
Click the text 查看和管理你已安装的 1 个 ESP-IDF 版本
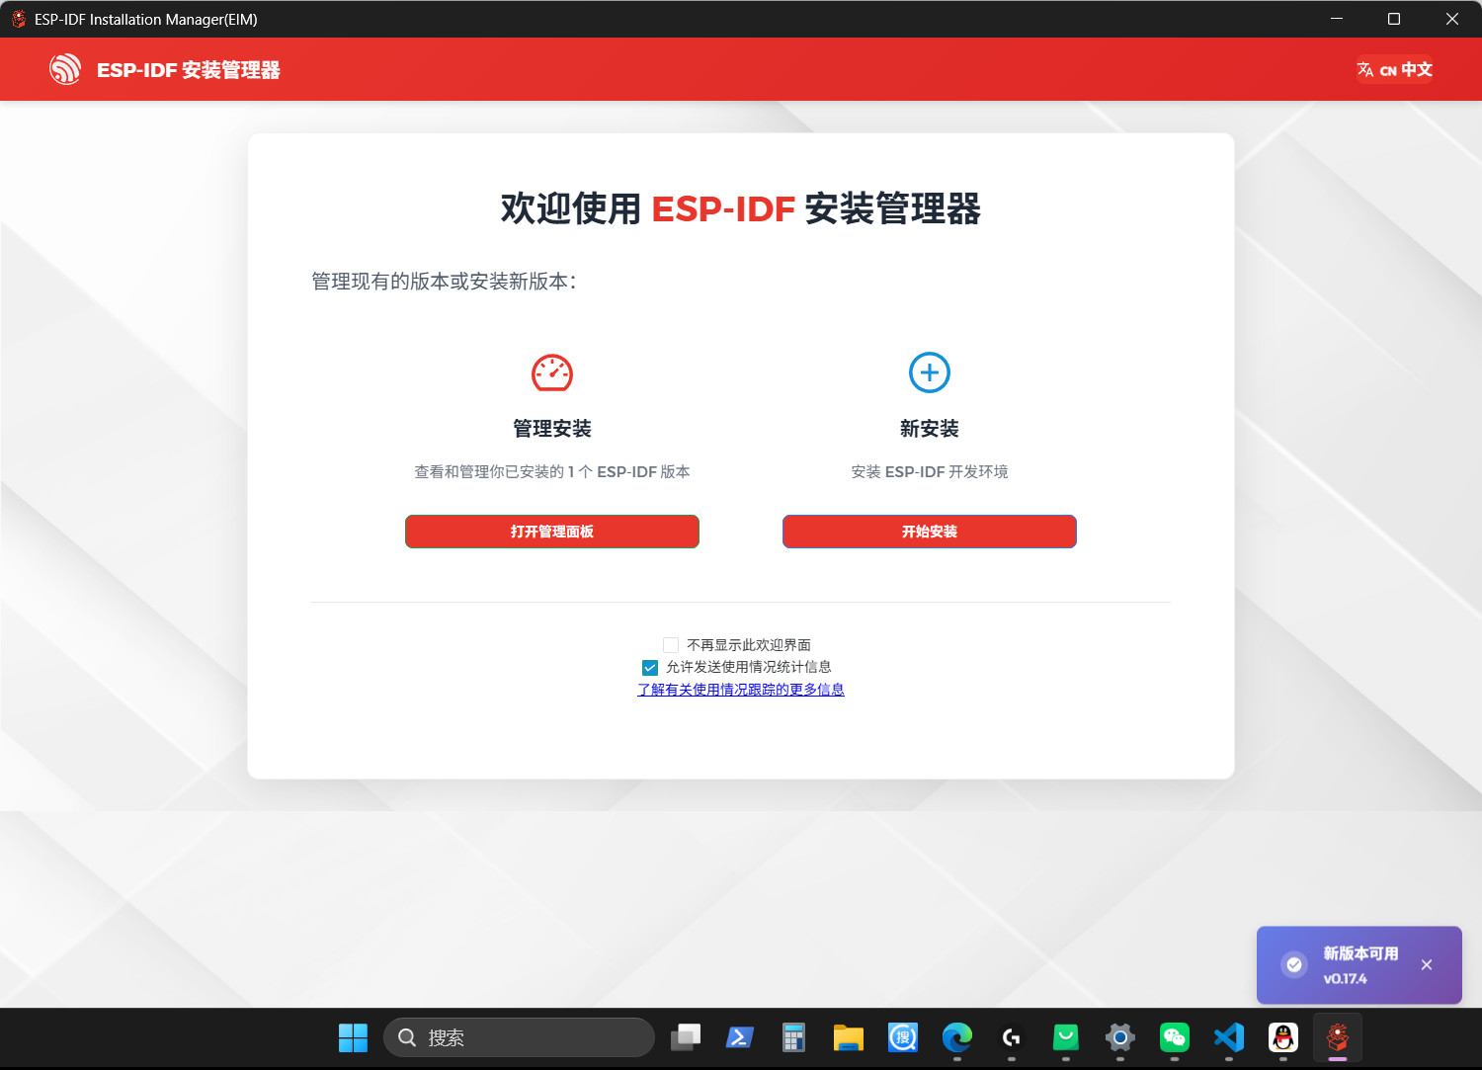(552, 472)
